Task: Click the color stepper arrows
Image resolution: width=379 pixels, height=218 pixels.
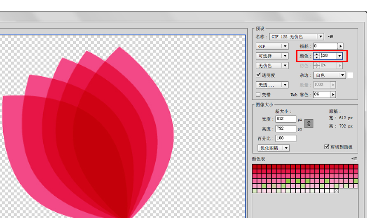Action: click(x=317, y=56)
